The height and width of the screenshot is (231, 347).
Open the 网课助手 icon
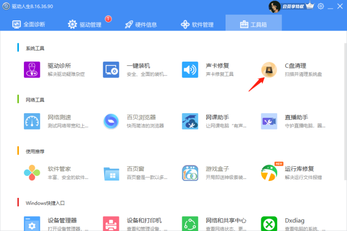tap(190, 121)
